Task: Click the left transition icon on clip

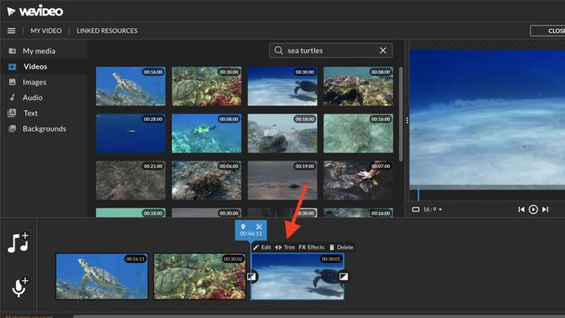Action: 252,277
